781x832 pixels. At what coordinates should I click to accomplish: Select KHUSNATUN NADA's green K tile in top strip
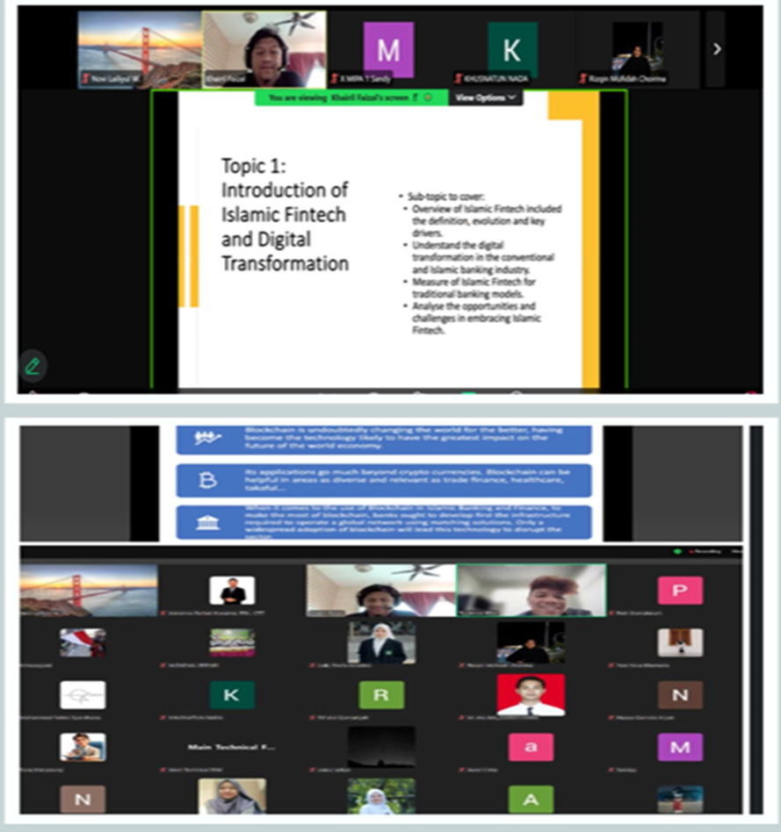tap(512, 48)
